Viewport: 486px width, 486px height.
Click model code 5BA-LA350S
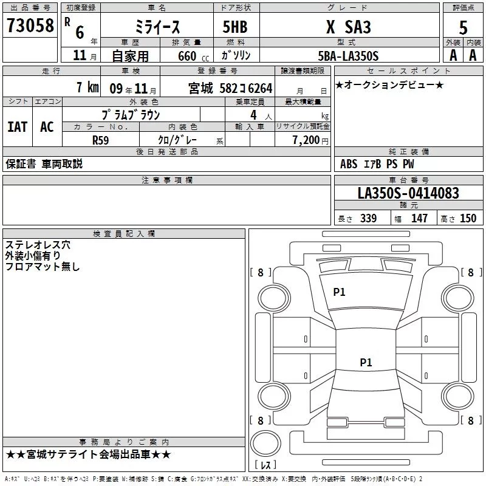tap(348, 56)
